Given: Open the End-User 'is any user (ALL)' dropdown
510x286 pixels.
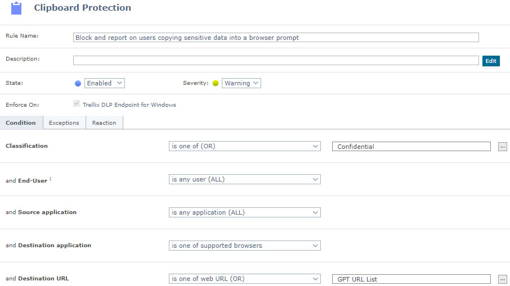Looking at the screenshot, I should [244, 179].
